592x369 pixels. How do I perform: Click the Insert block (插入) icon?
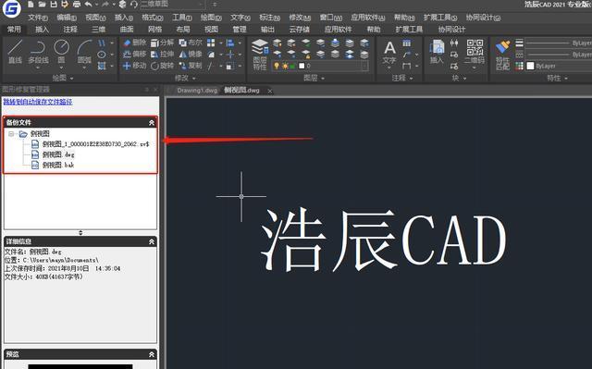tap(437, 52)
